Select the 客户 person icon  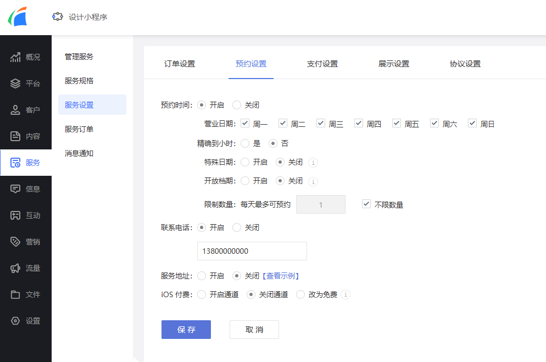pos(15,110)
